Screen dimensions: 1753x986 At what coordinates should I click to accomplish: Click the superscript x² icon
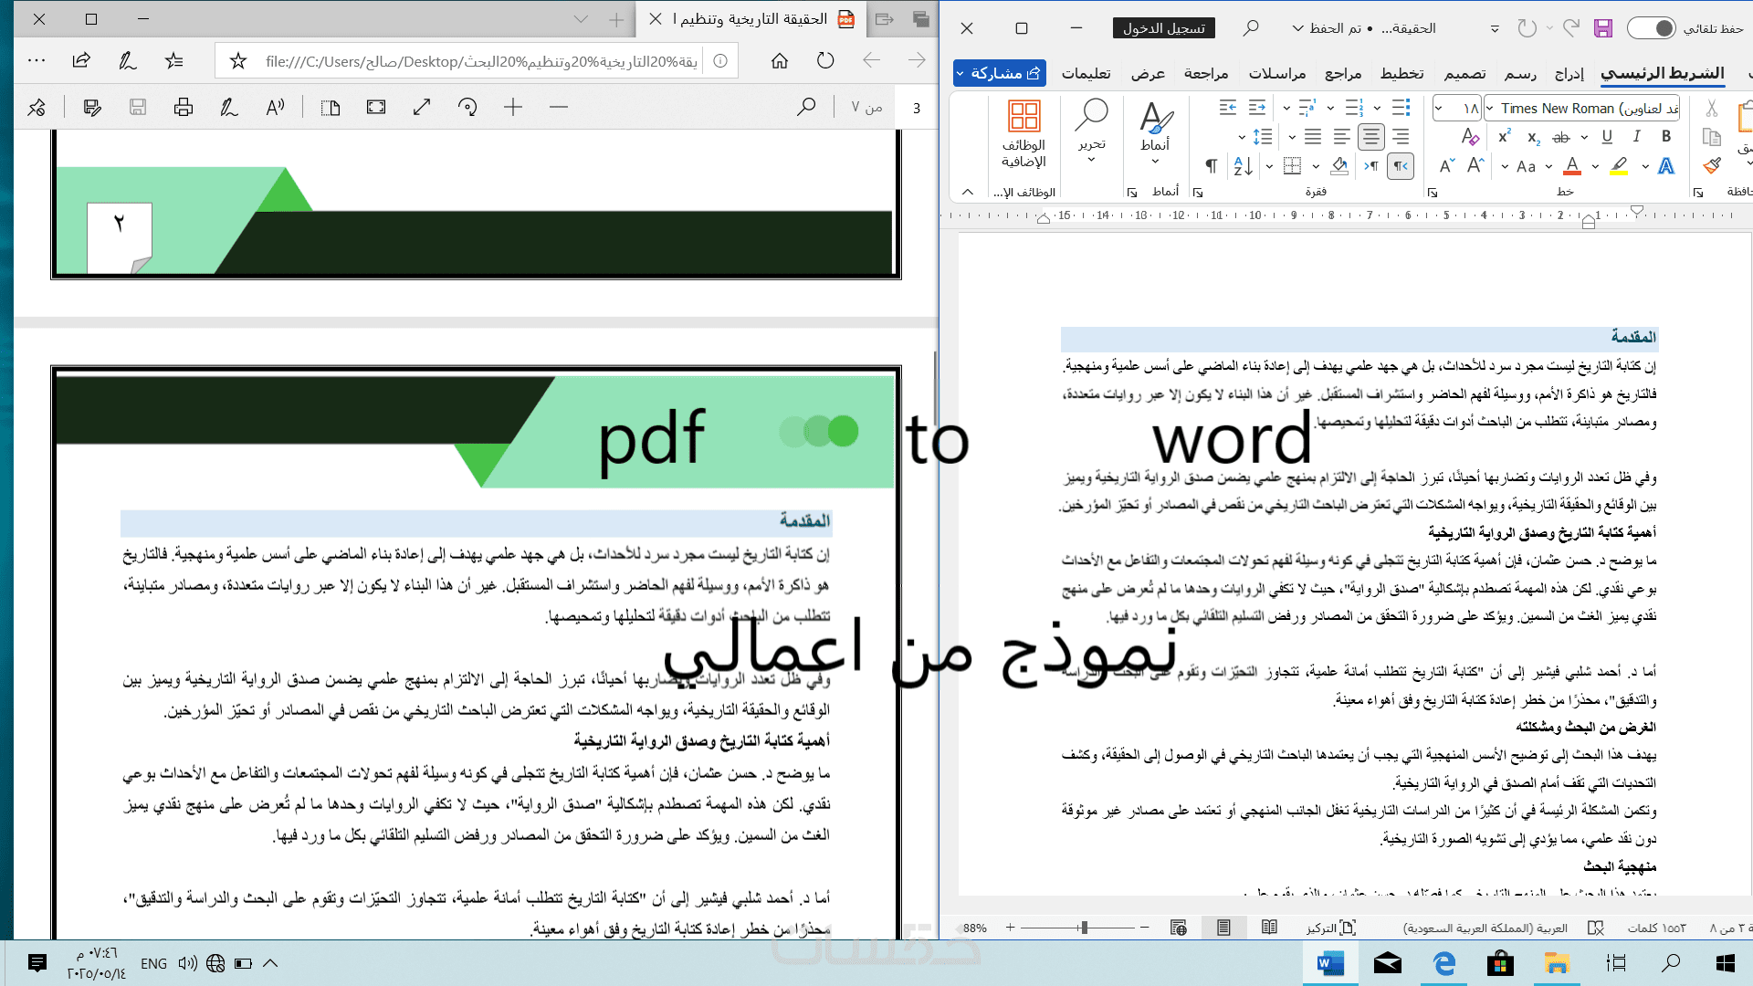pyautogui.click(x=1505, y=137)
